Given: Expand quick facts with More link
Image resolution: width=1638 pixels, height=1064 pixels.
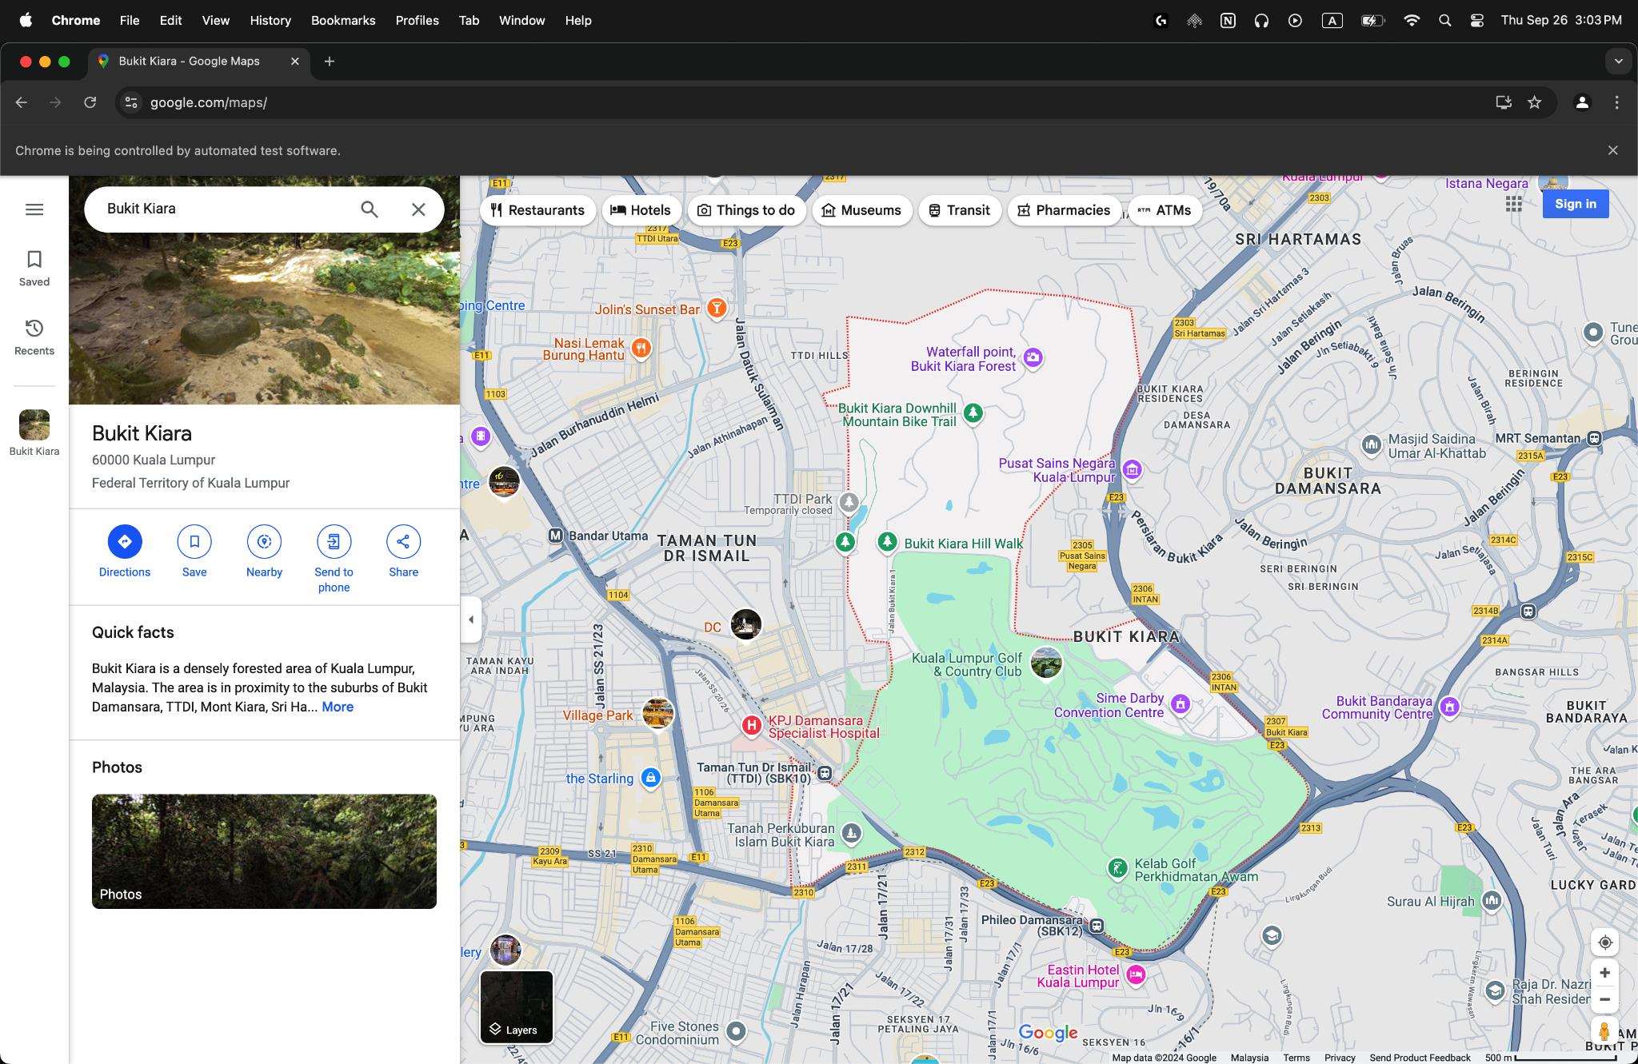Looking at the screenshot, I should point(338,707).
